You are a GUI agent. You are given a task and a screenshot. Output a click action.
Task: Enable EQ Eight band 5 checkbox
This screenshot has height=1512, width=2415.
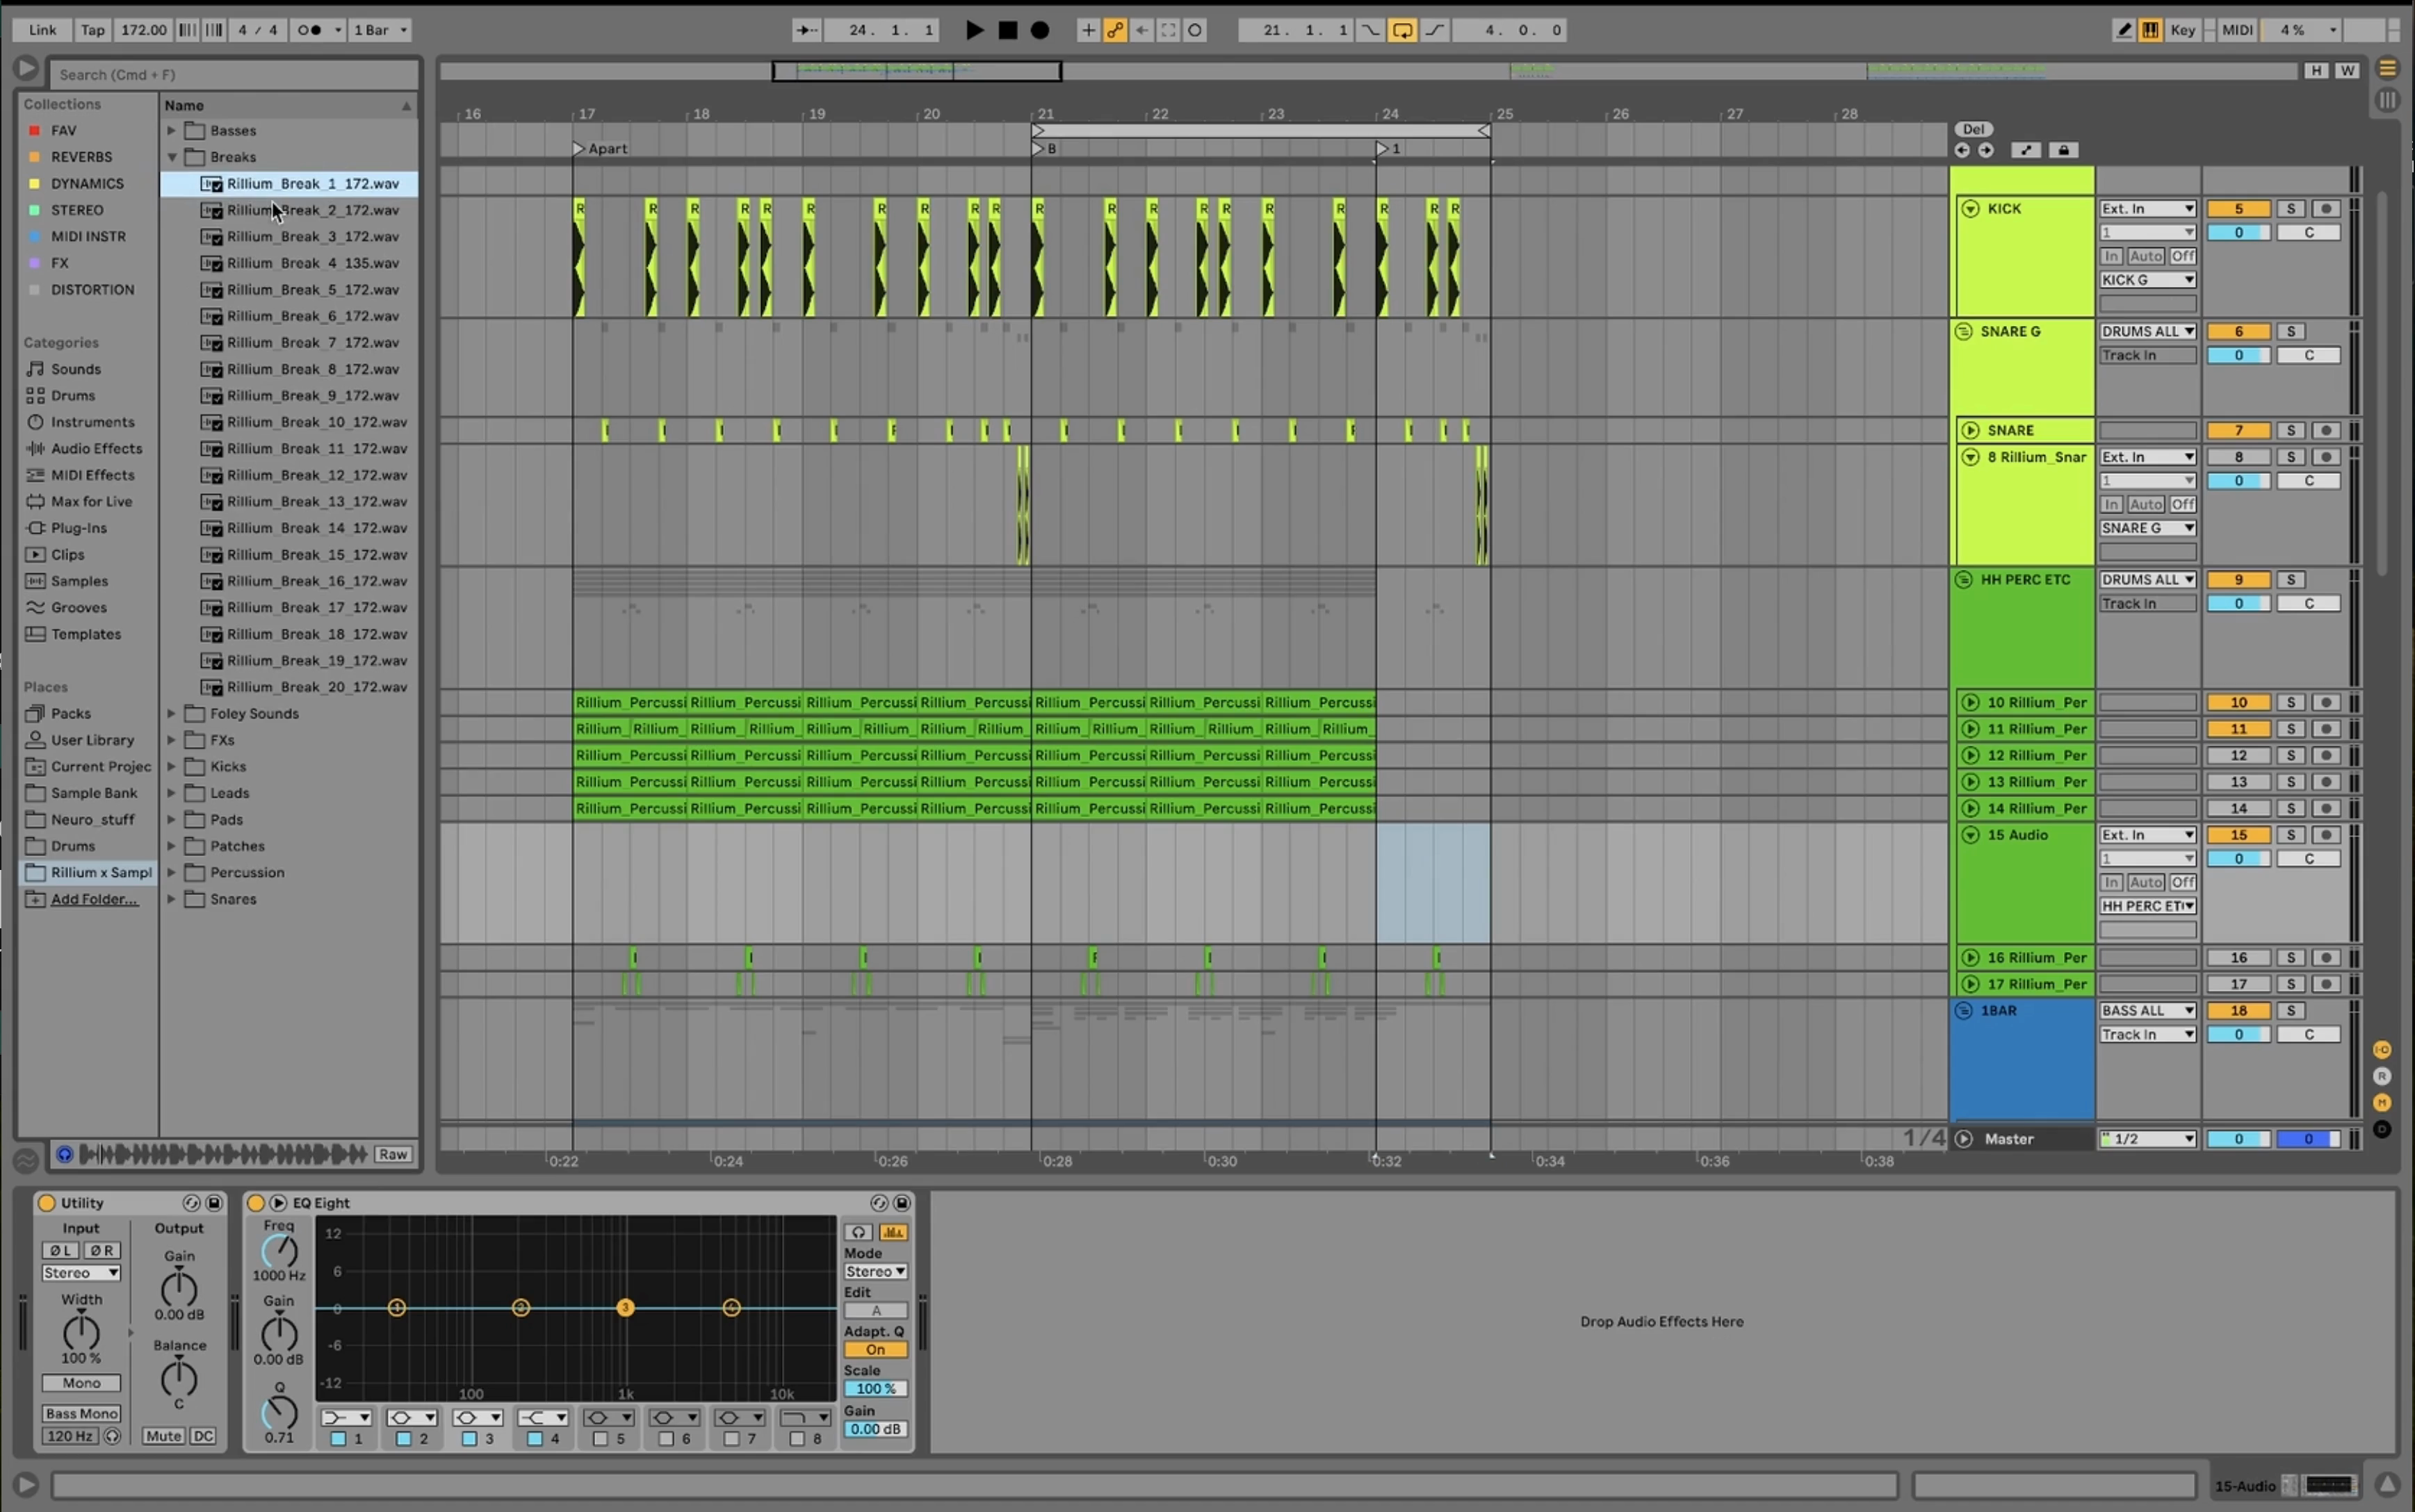coord(600,1438)
